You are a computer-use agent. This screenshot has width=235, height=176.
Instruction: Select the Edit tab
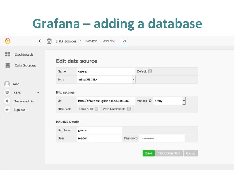click(x=124, y=41)
